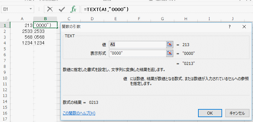Viewport: 253px width, 122px height.
Task: Select column F header
Action: (139, 19)
